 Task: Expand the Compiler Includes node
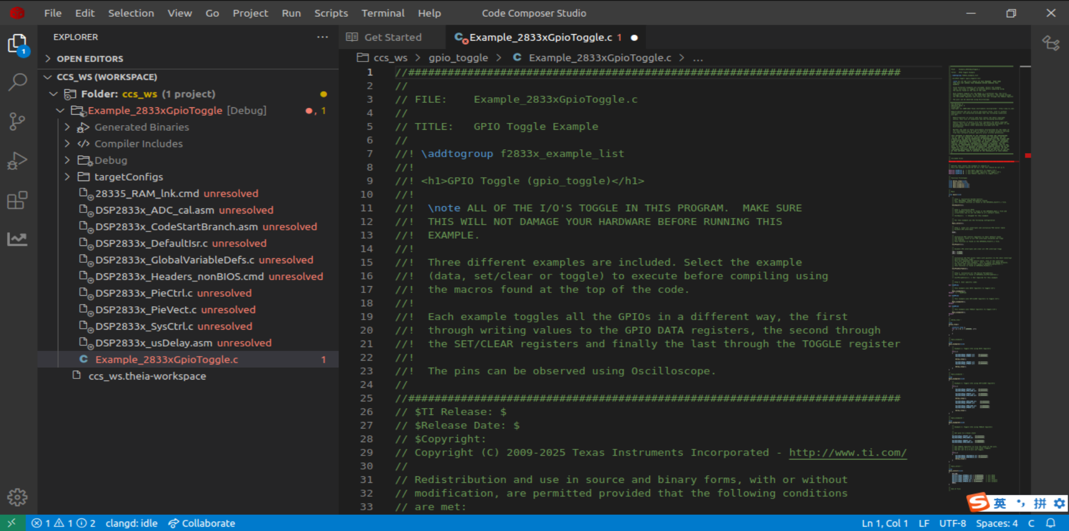67,144
